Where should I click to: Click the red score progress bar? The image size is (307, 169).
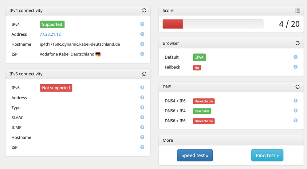coord(173,24)
